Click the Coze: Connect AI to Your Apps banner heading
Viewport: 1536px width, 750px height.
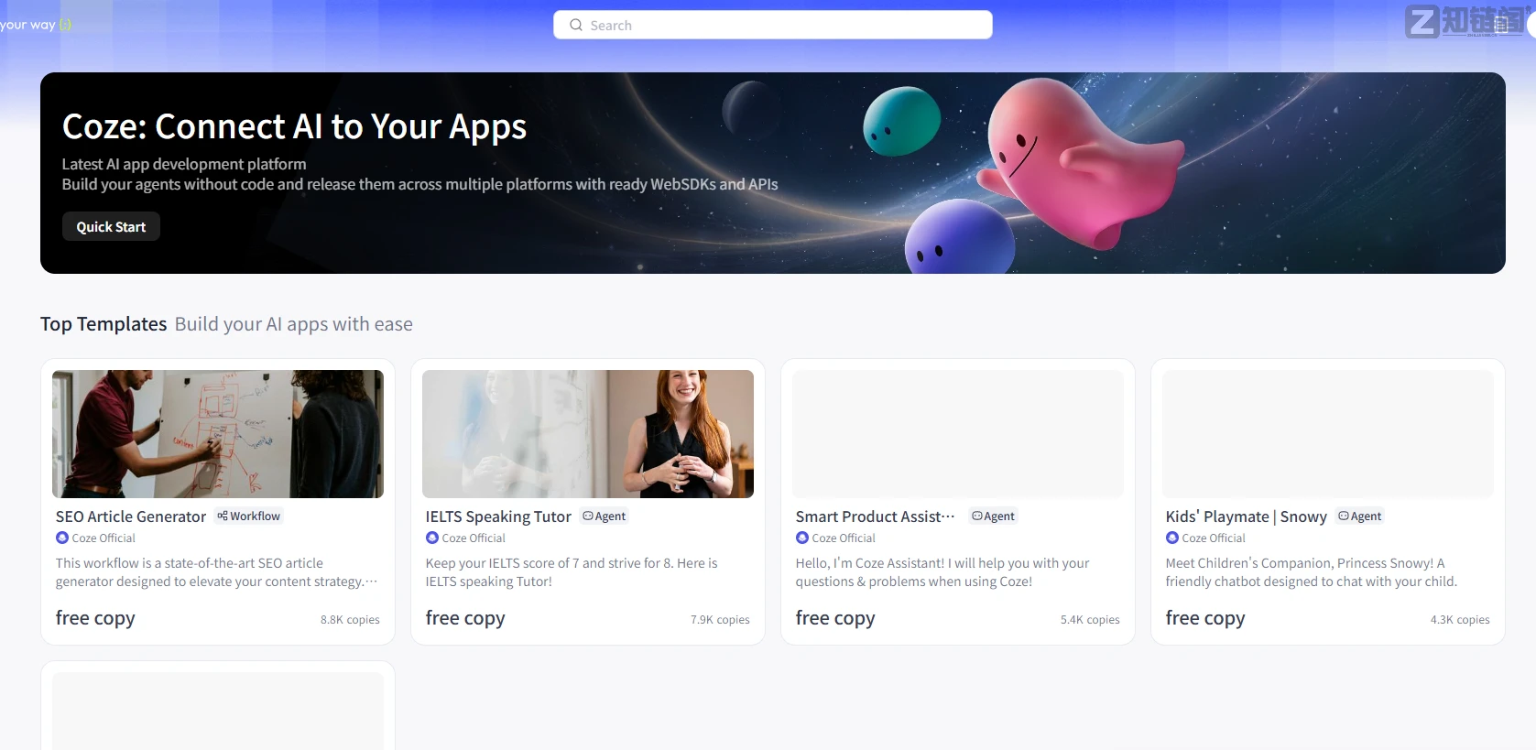click(x=294, y=127)
